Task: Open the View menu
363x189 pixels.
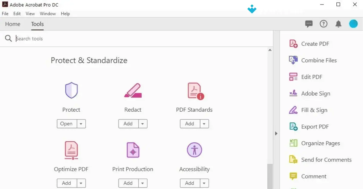Action: coord(30,14)
